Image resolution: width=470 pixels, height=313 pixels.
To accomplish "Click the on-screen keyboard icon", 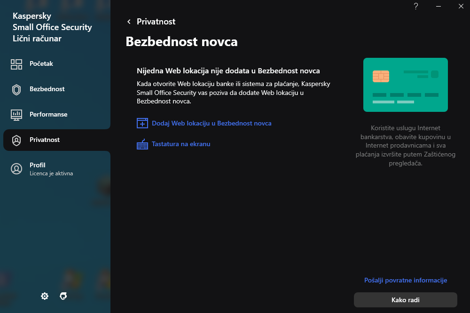I will point(142,144).
